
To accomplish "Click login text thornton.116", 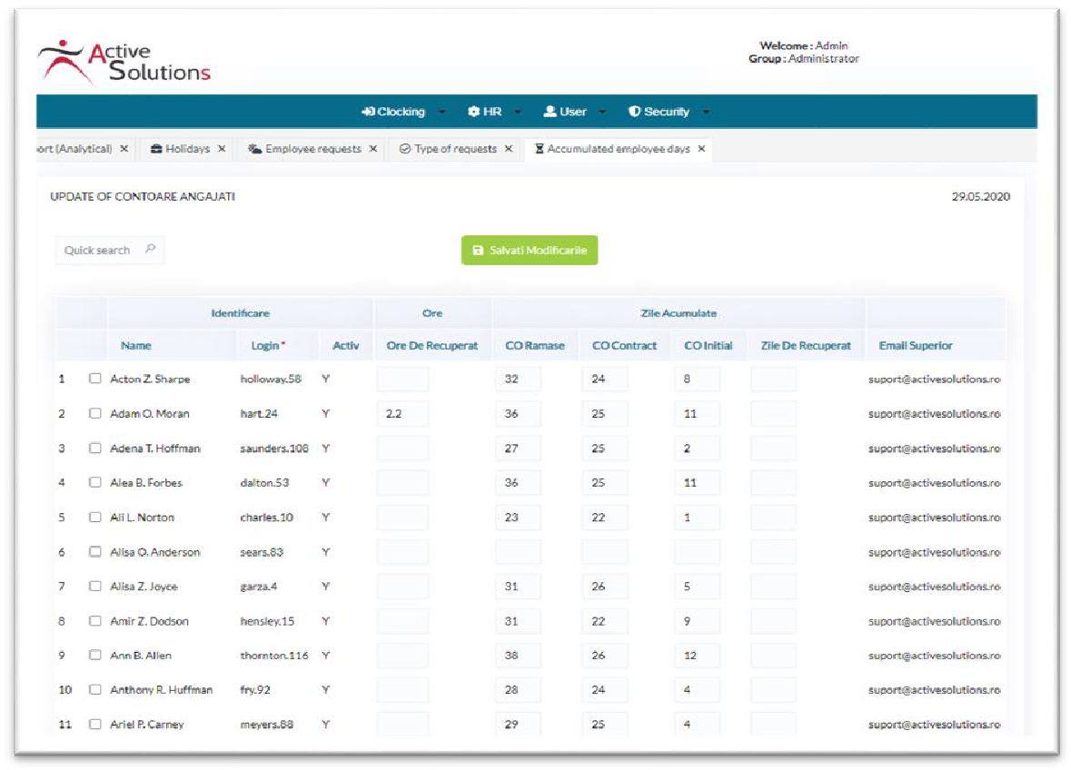I will [274, 656].
